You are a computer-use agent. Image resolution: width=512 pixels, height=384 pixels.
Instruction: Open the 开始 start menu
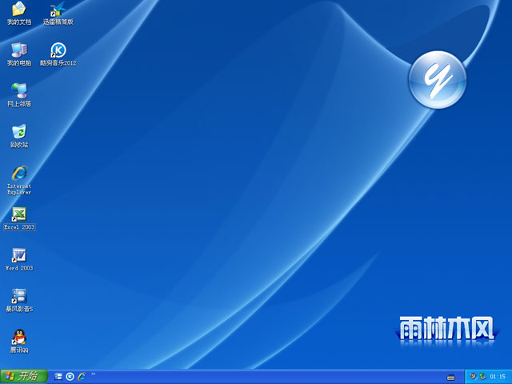(24, 377)
